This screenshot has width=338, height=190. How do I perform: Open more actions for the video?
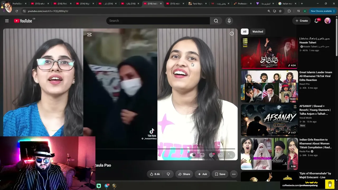coord(234,174)
